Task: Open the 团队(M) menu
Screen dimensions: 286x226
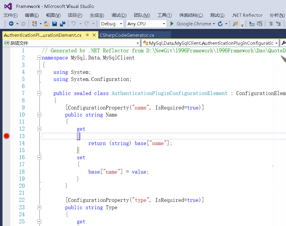Action: click(142, 15)
